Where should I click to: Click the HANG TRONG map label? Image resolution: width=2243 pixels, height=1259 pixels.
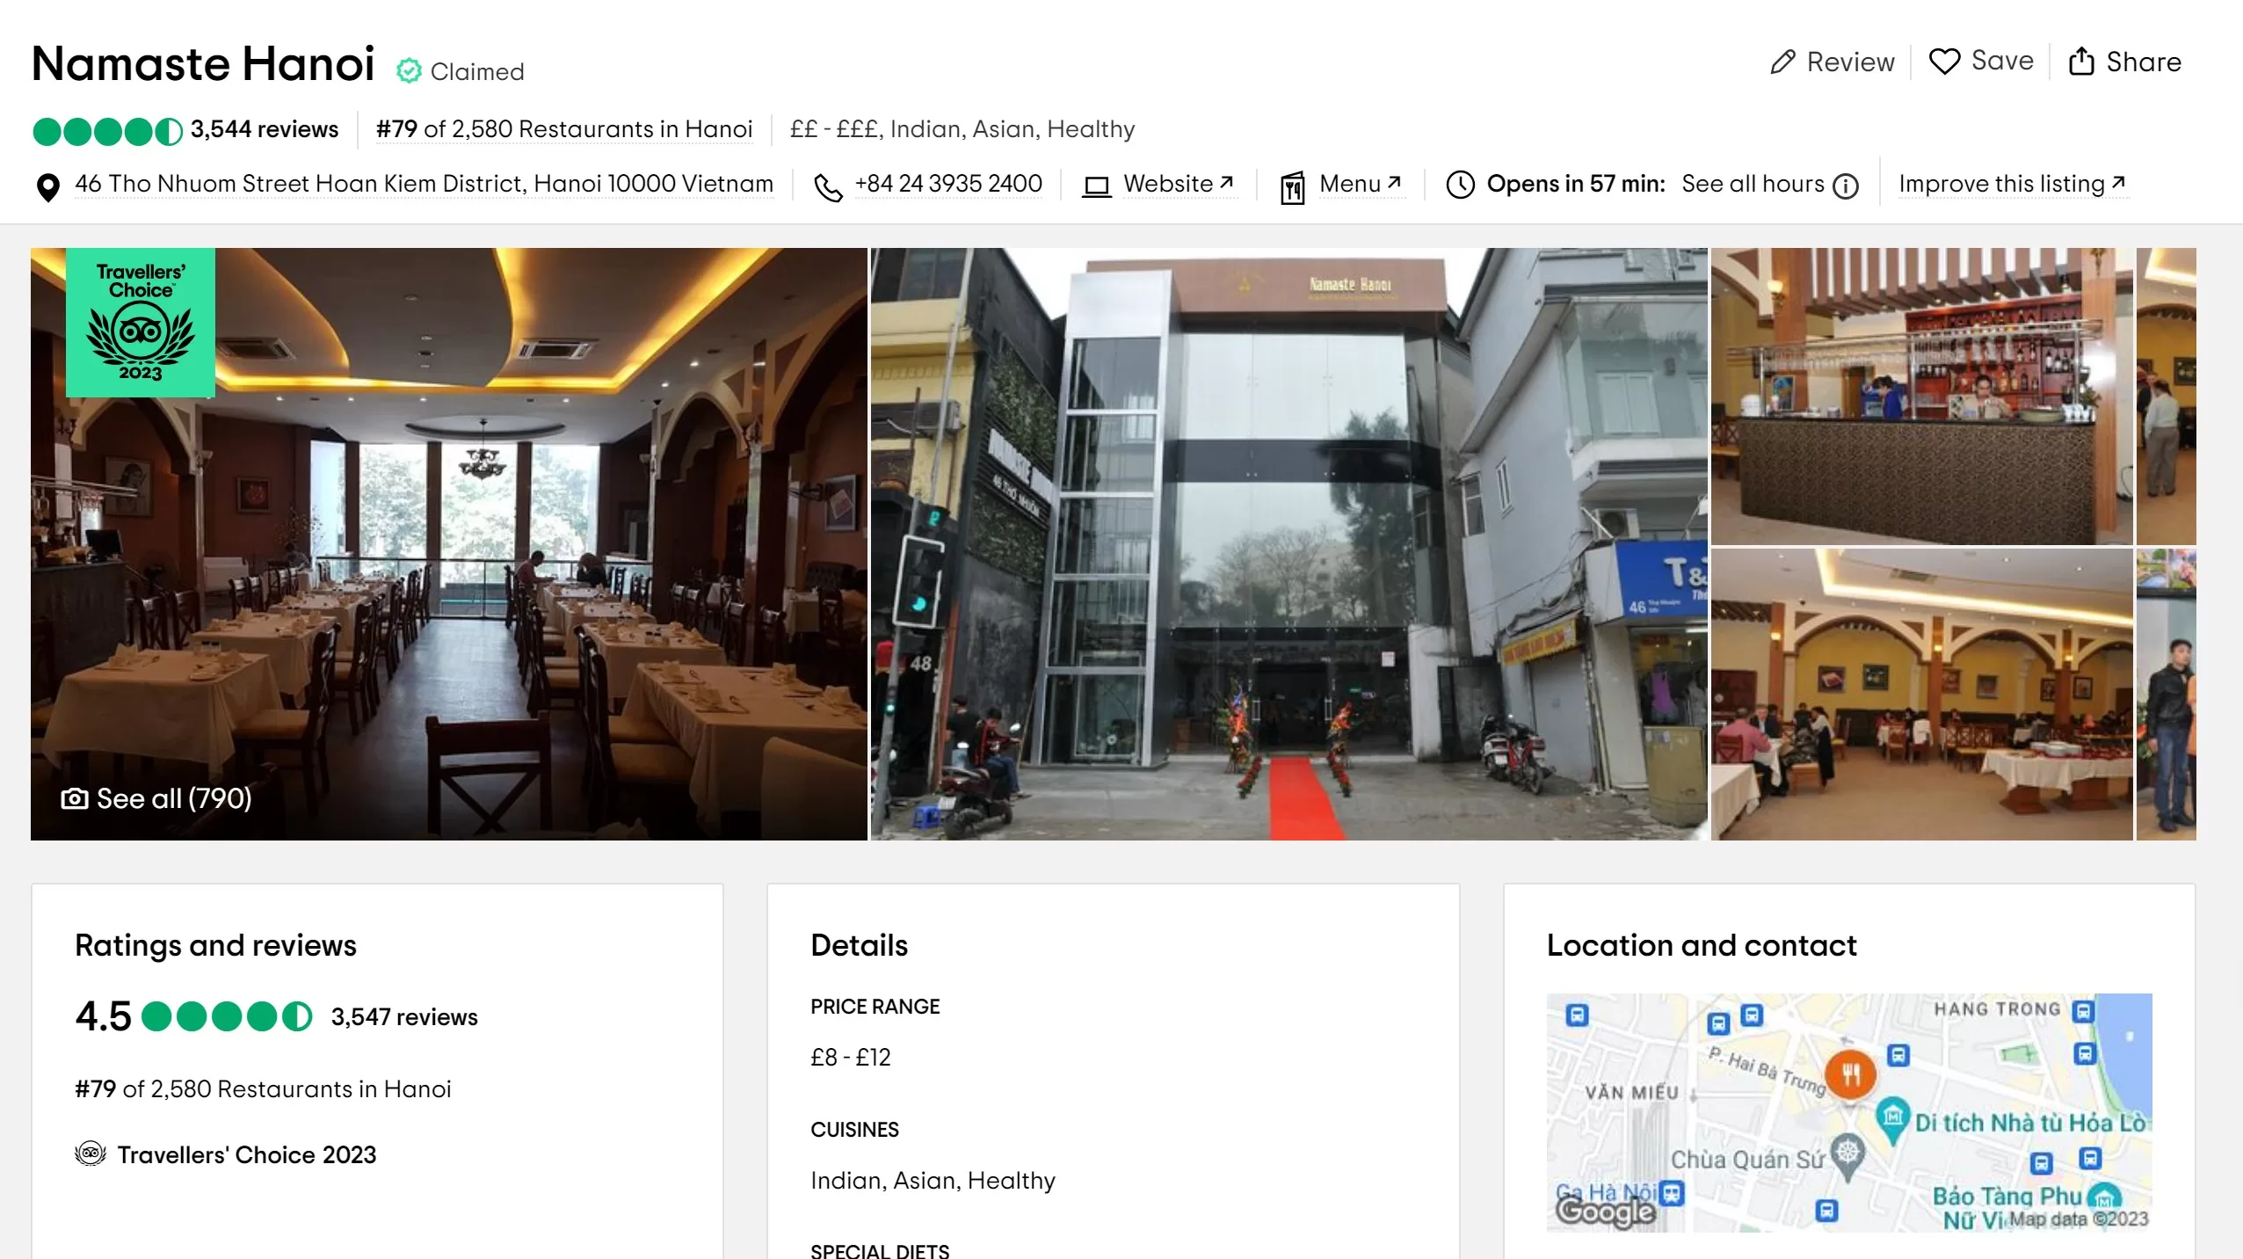point(1996,1009)
